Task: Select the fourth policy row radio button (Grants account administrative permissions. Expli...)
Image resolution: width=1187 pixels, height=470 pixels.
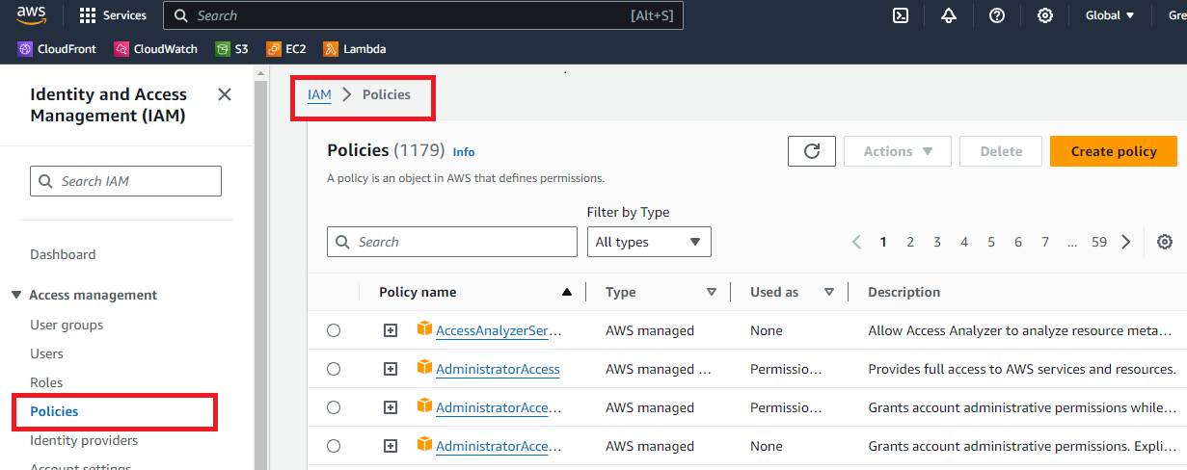Action: 334,446
